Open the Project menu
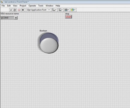Viewport: 130px width, 108px height. 23,6
